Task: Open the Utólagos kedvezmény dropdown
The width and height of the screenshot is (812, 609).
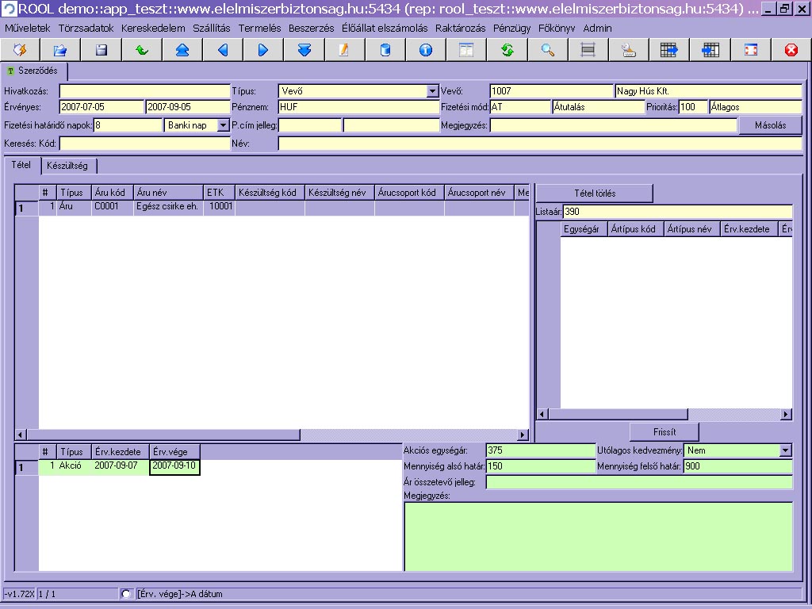Action: pos(785,450)
